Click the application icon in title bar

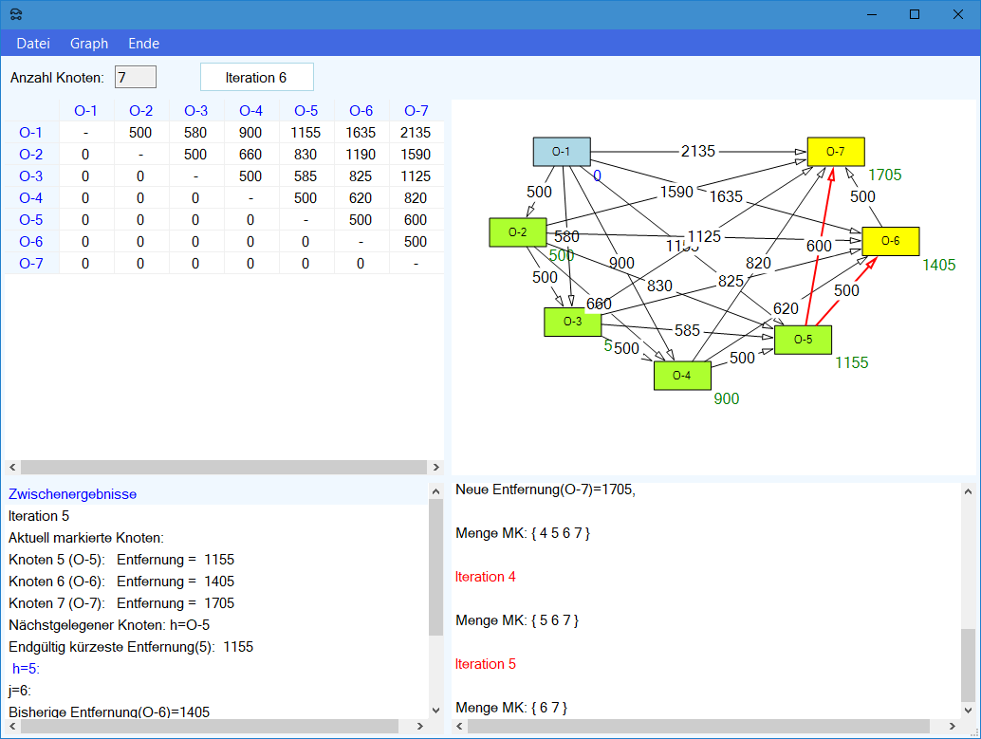[x=15, y=14]
